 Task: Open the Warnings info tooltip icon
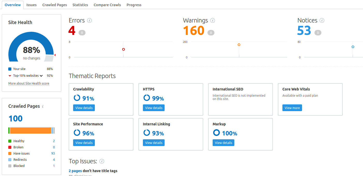[213, 20]
